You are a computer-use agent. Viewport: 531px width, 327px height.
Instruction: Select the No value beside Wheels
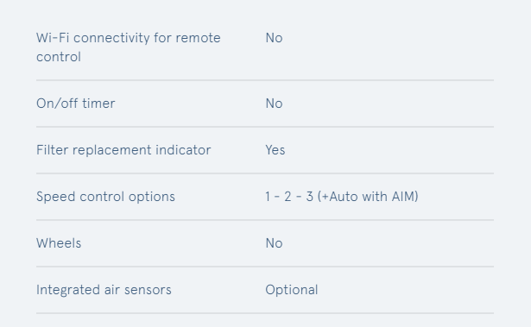[x=274, y=243]
